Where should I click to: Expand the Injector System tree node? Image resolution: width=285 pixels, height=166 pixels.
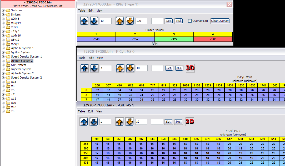coord(3,69)
